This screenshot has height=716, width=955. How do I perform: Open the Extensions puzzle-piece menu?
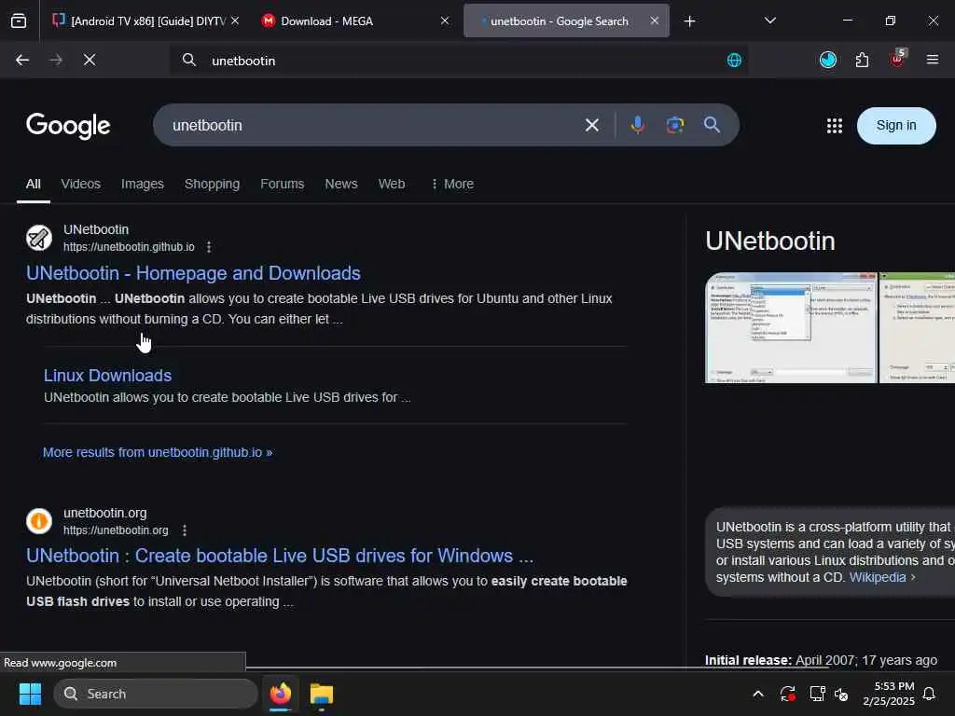862,60
